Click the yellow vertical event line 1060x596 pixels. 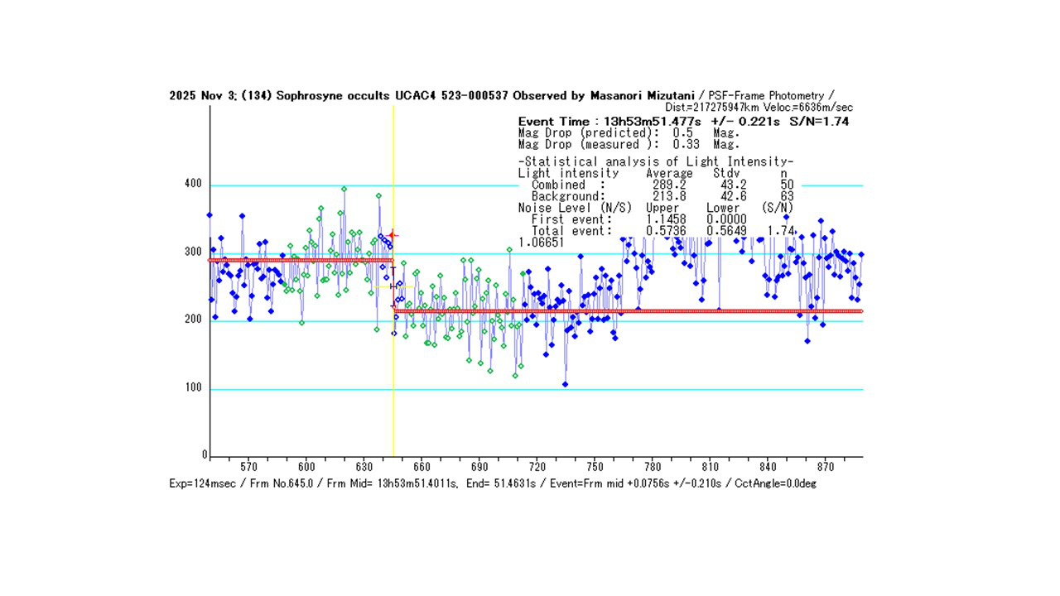pyautogui.click(x=393, y=389)
